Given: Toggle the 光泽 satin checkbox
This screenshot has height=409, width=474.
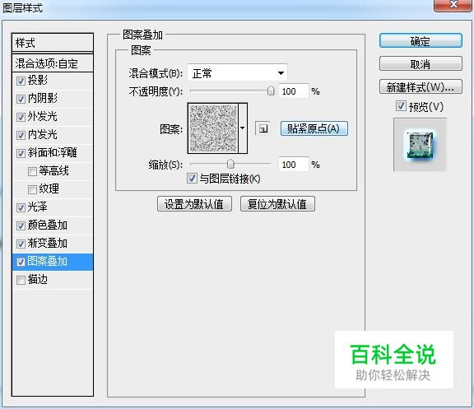Looking at the screenshot, I should [21, 207].
